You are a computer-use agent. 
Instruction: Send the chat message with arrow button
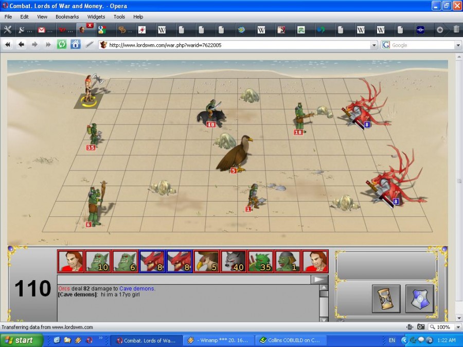pos(319,280)
